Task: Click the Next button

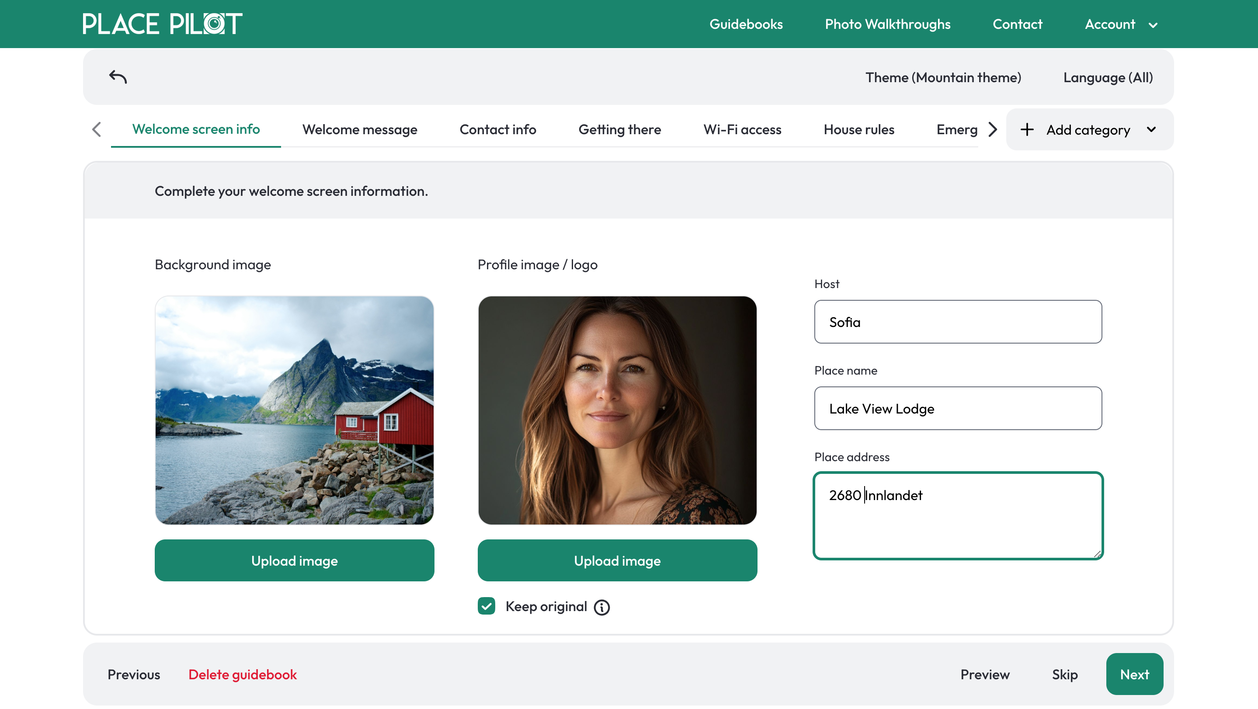Action: (1134, 674)
